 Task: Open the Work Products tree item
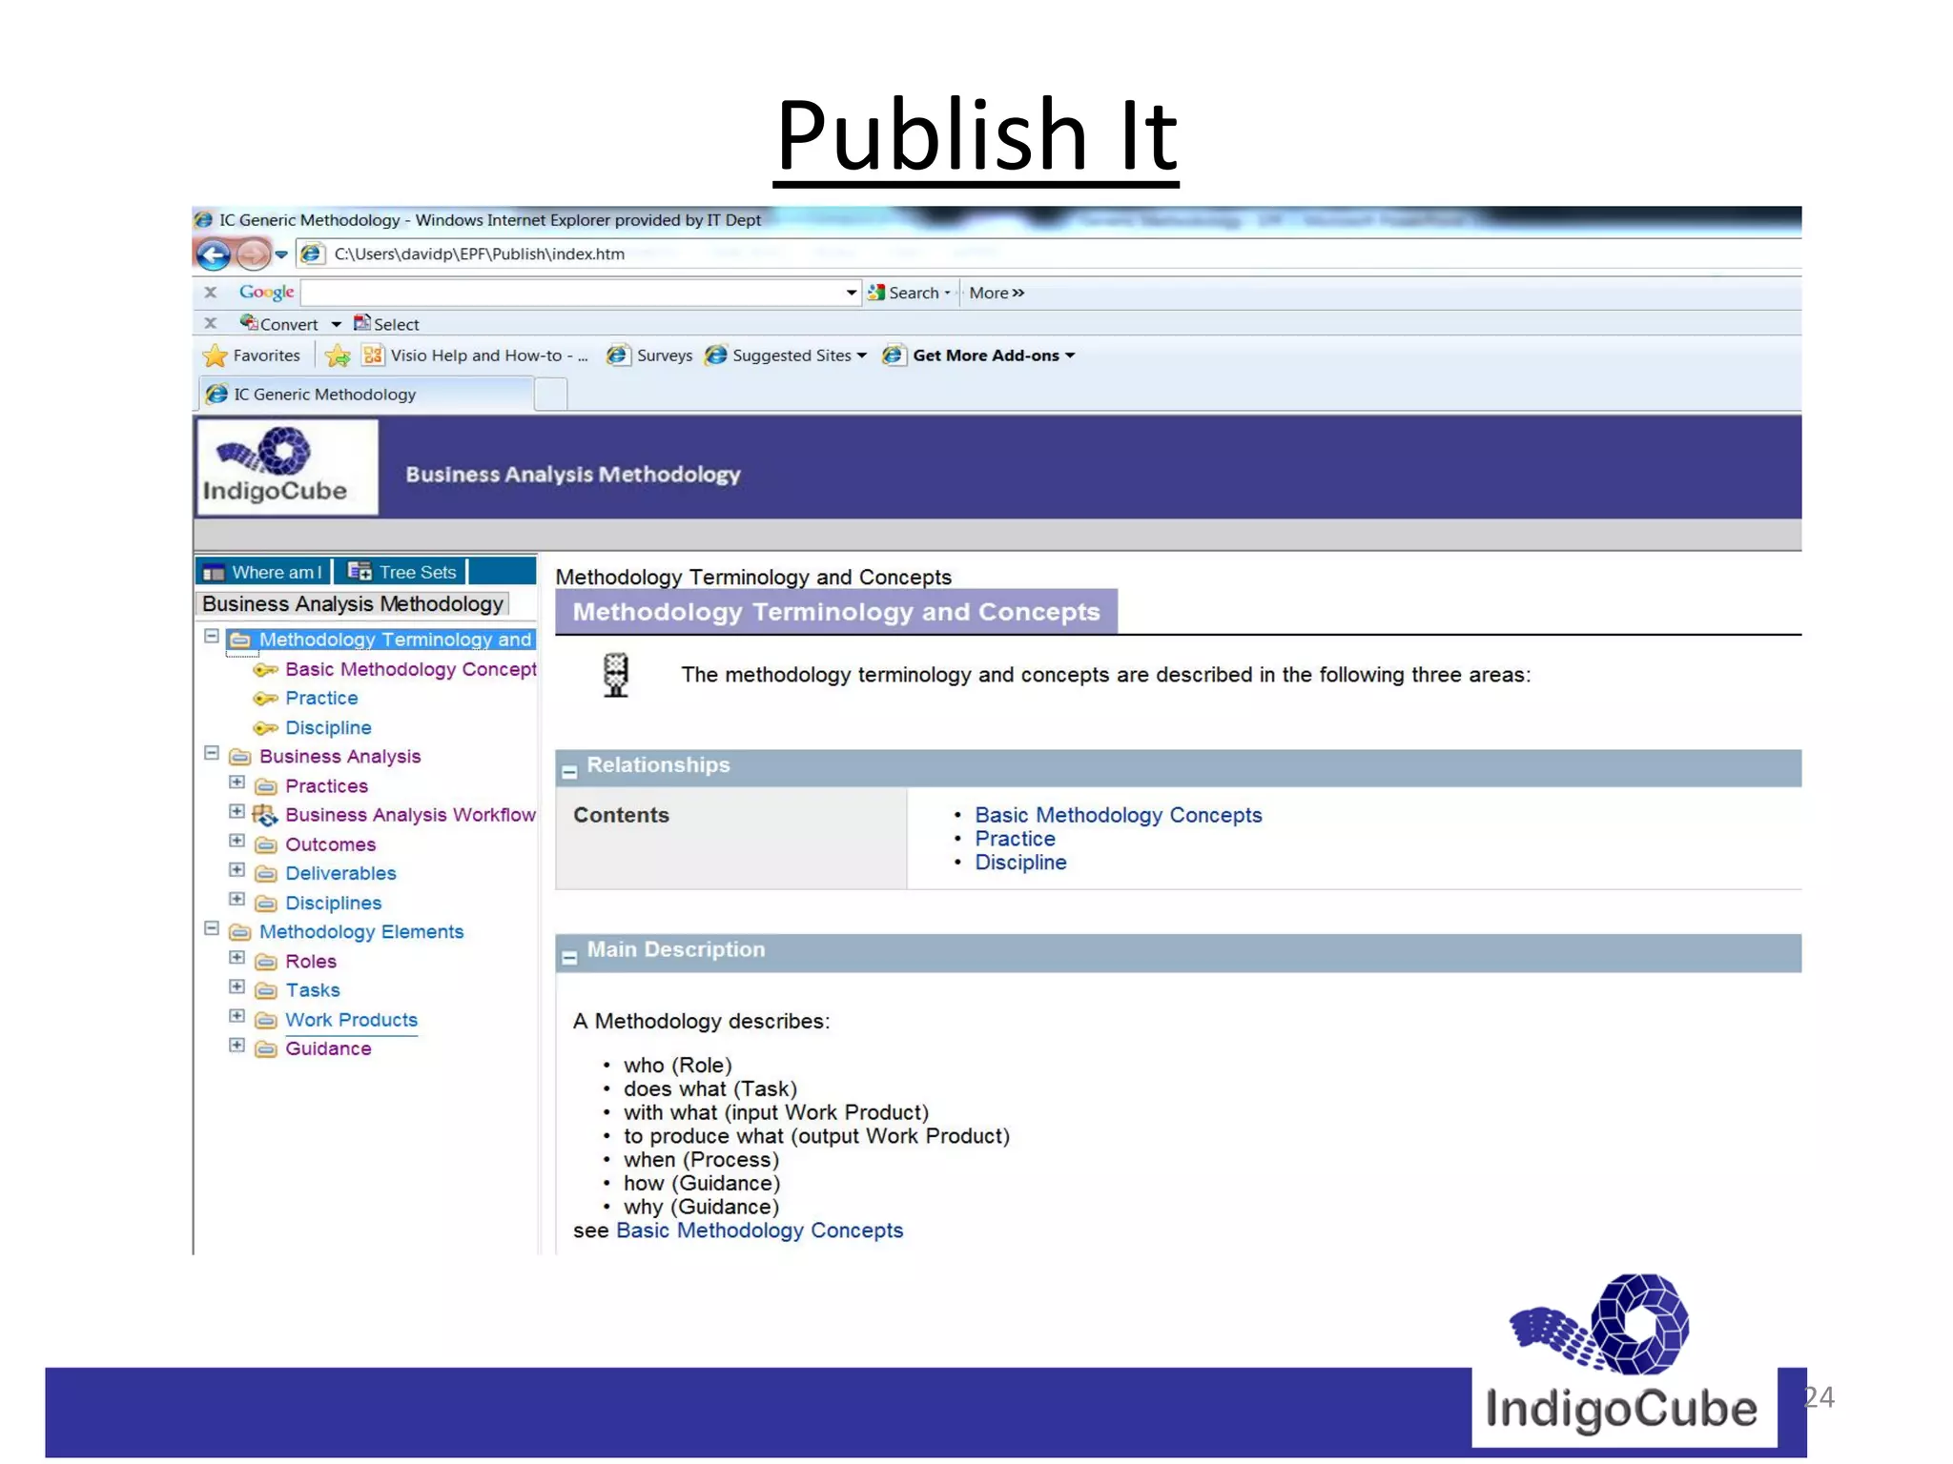coord(351,1020)
